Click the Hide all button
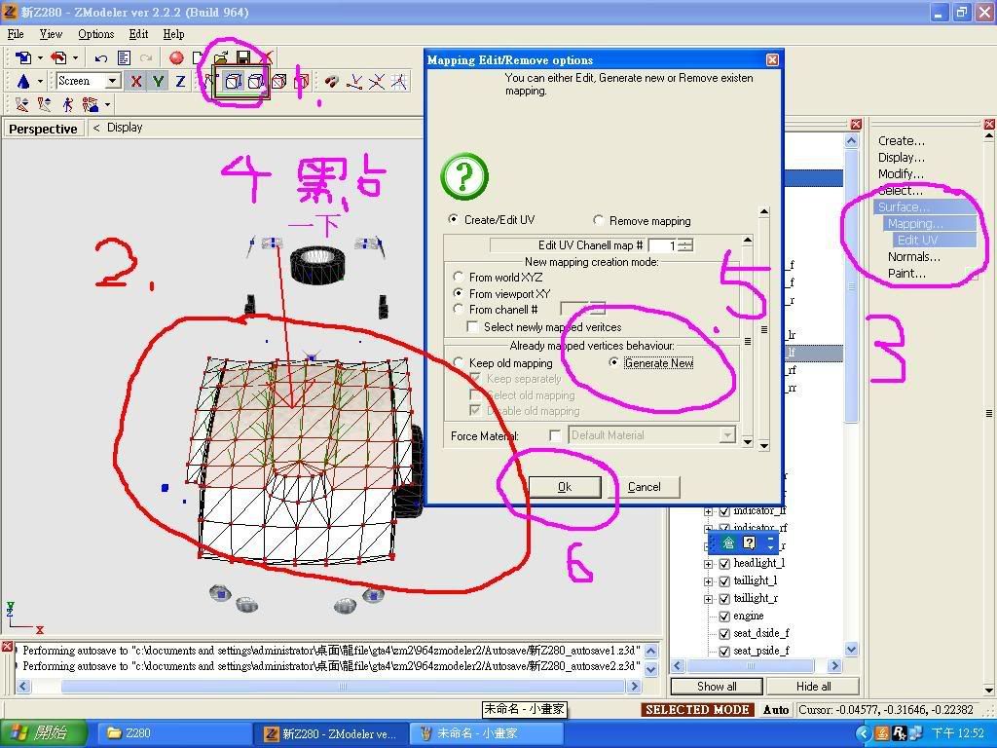Viewport: 997px width, 748px height. 813,686
